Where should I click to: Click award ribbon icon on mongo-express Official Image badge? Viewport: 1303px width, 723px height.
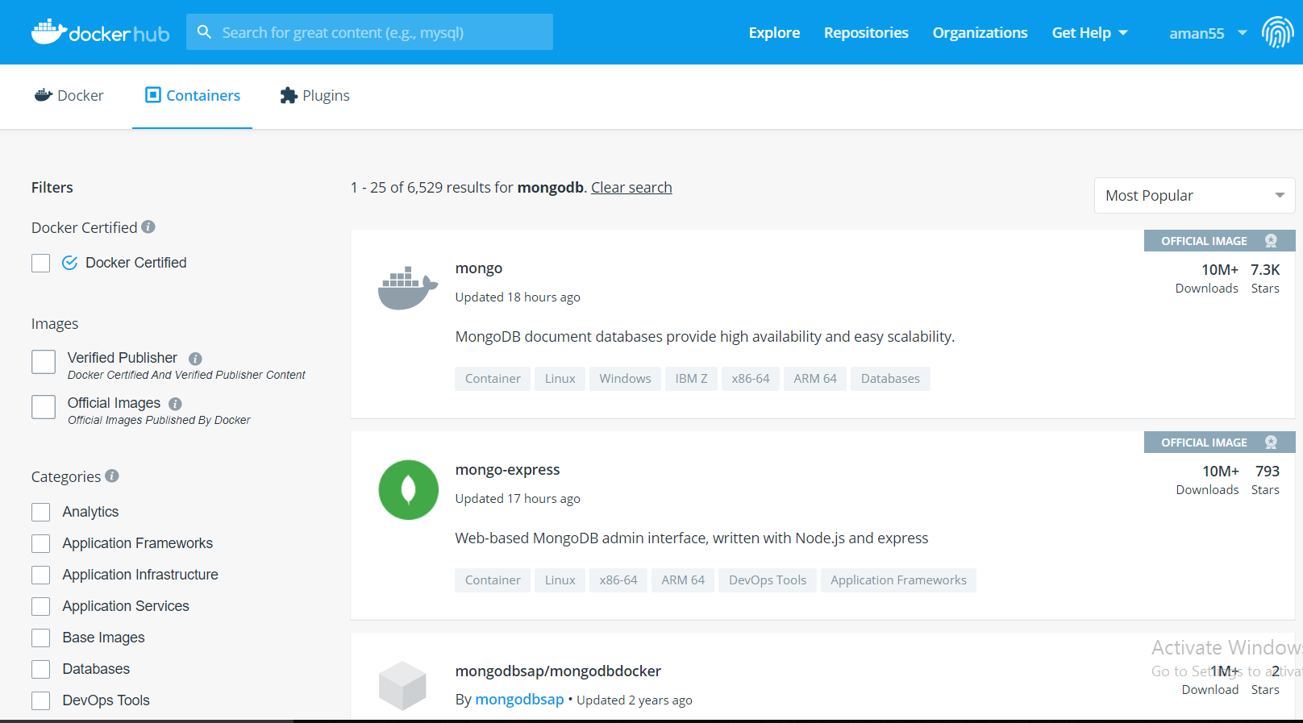point(1271,443)
